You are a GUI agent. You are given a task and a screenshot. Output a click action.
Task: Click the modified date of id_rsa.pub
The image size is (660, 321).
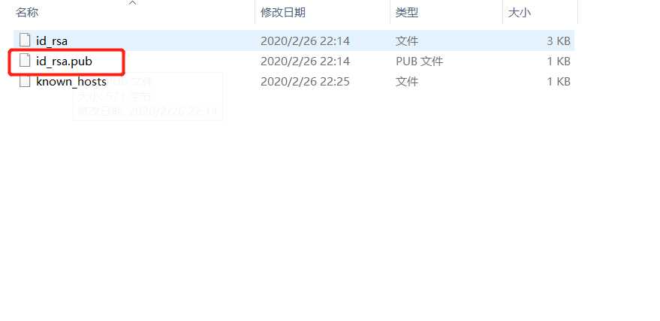[305, 61]
